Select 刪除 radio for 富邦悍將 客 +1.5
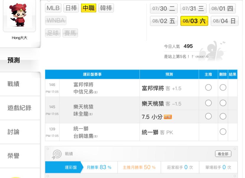 (x=223, y=88)
